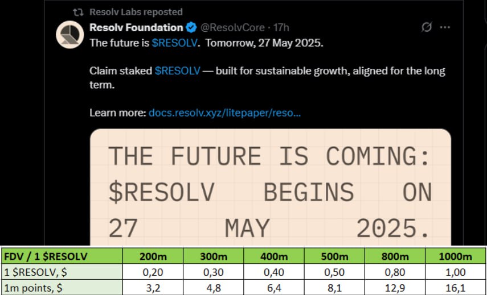The image size is (487, 295).
Task: Open the 17h post timestamp
Action: (x=281, y=28)
